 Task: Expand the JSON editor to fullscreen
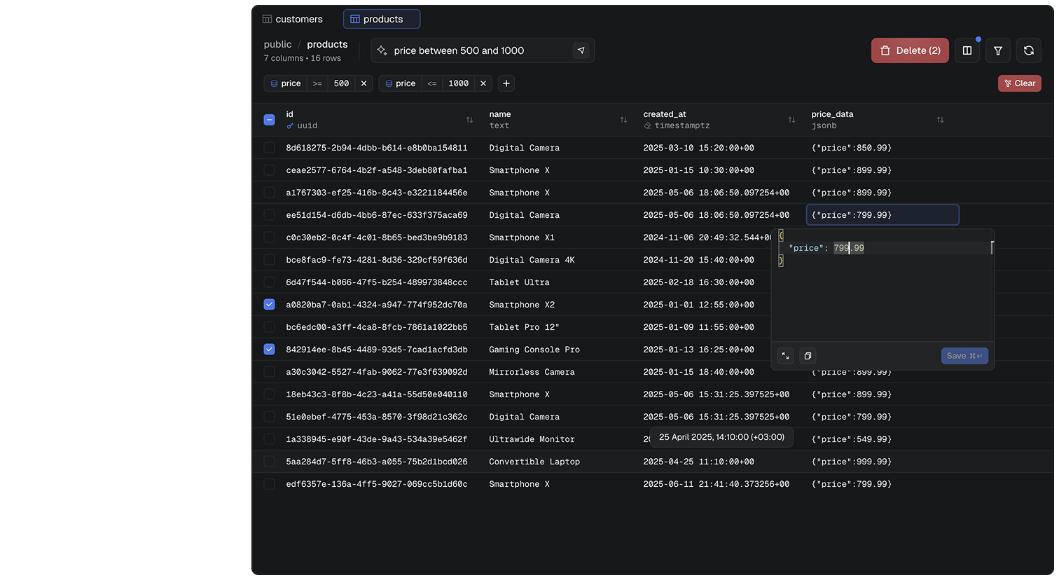[x=786, y=356]
